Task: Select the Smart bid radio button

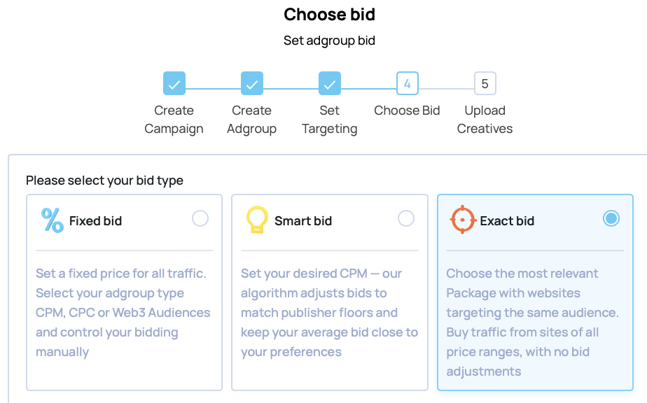Action: (406, 219)
